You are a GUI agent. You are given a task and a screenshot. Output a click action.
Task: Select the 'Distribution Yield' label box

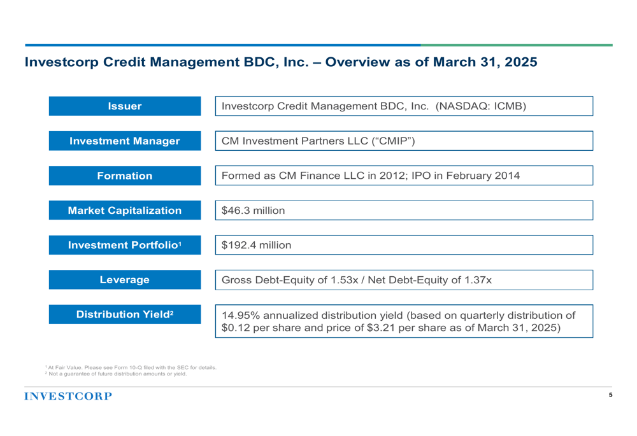click(125, 314)
